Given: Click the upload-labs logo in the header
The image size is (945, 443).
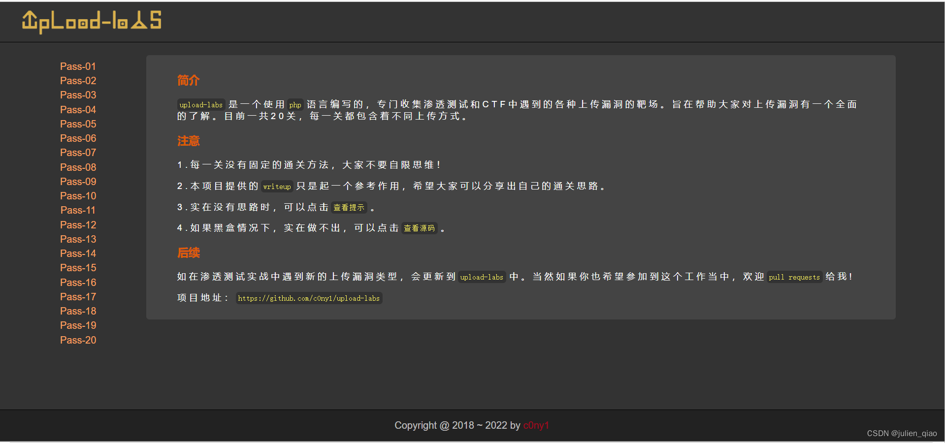Looking at the screenshot, I should 91,22.
